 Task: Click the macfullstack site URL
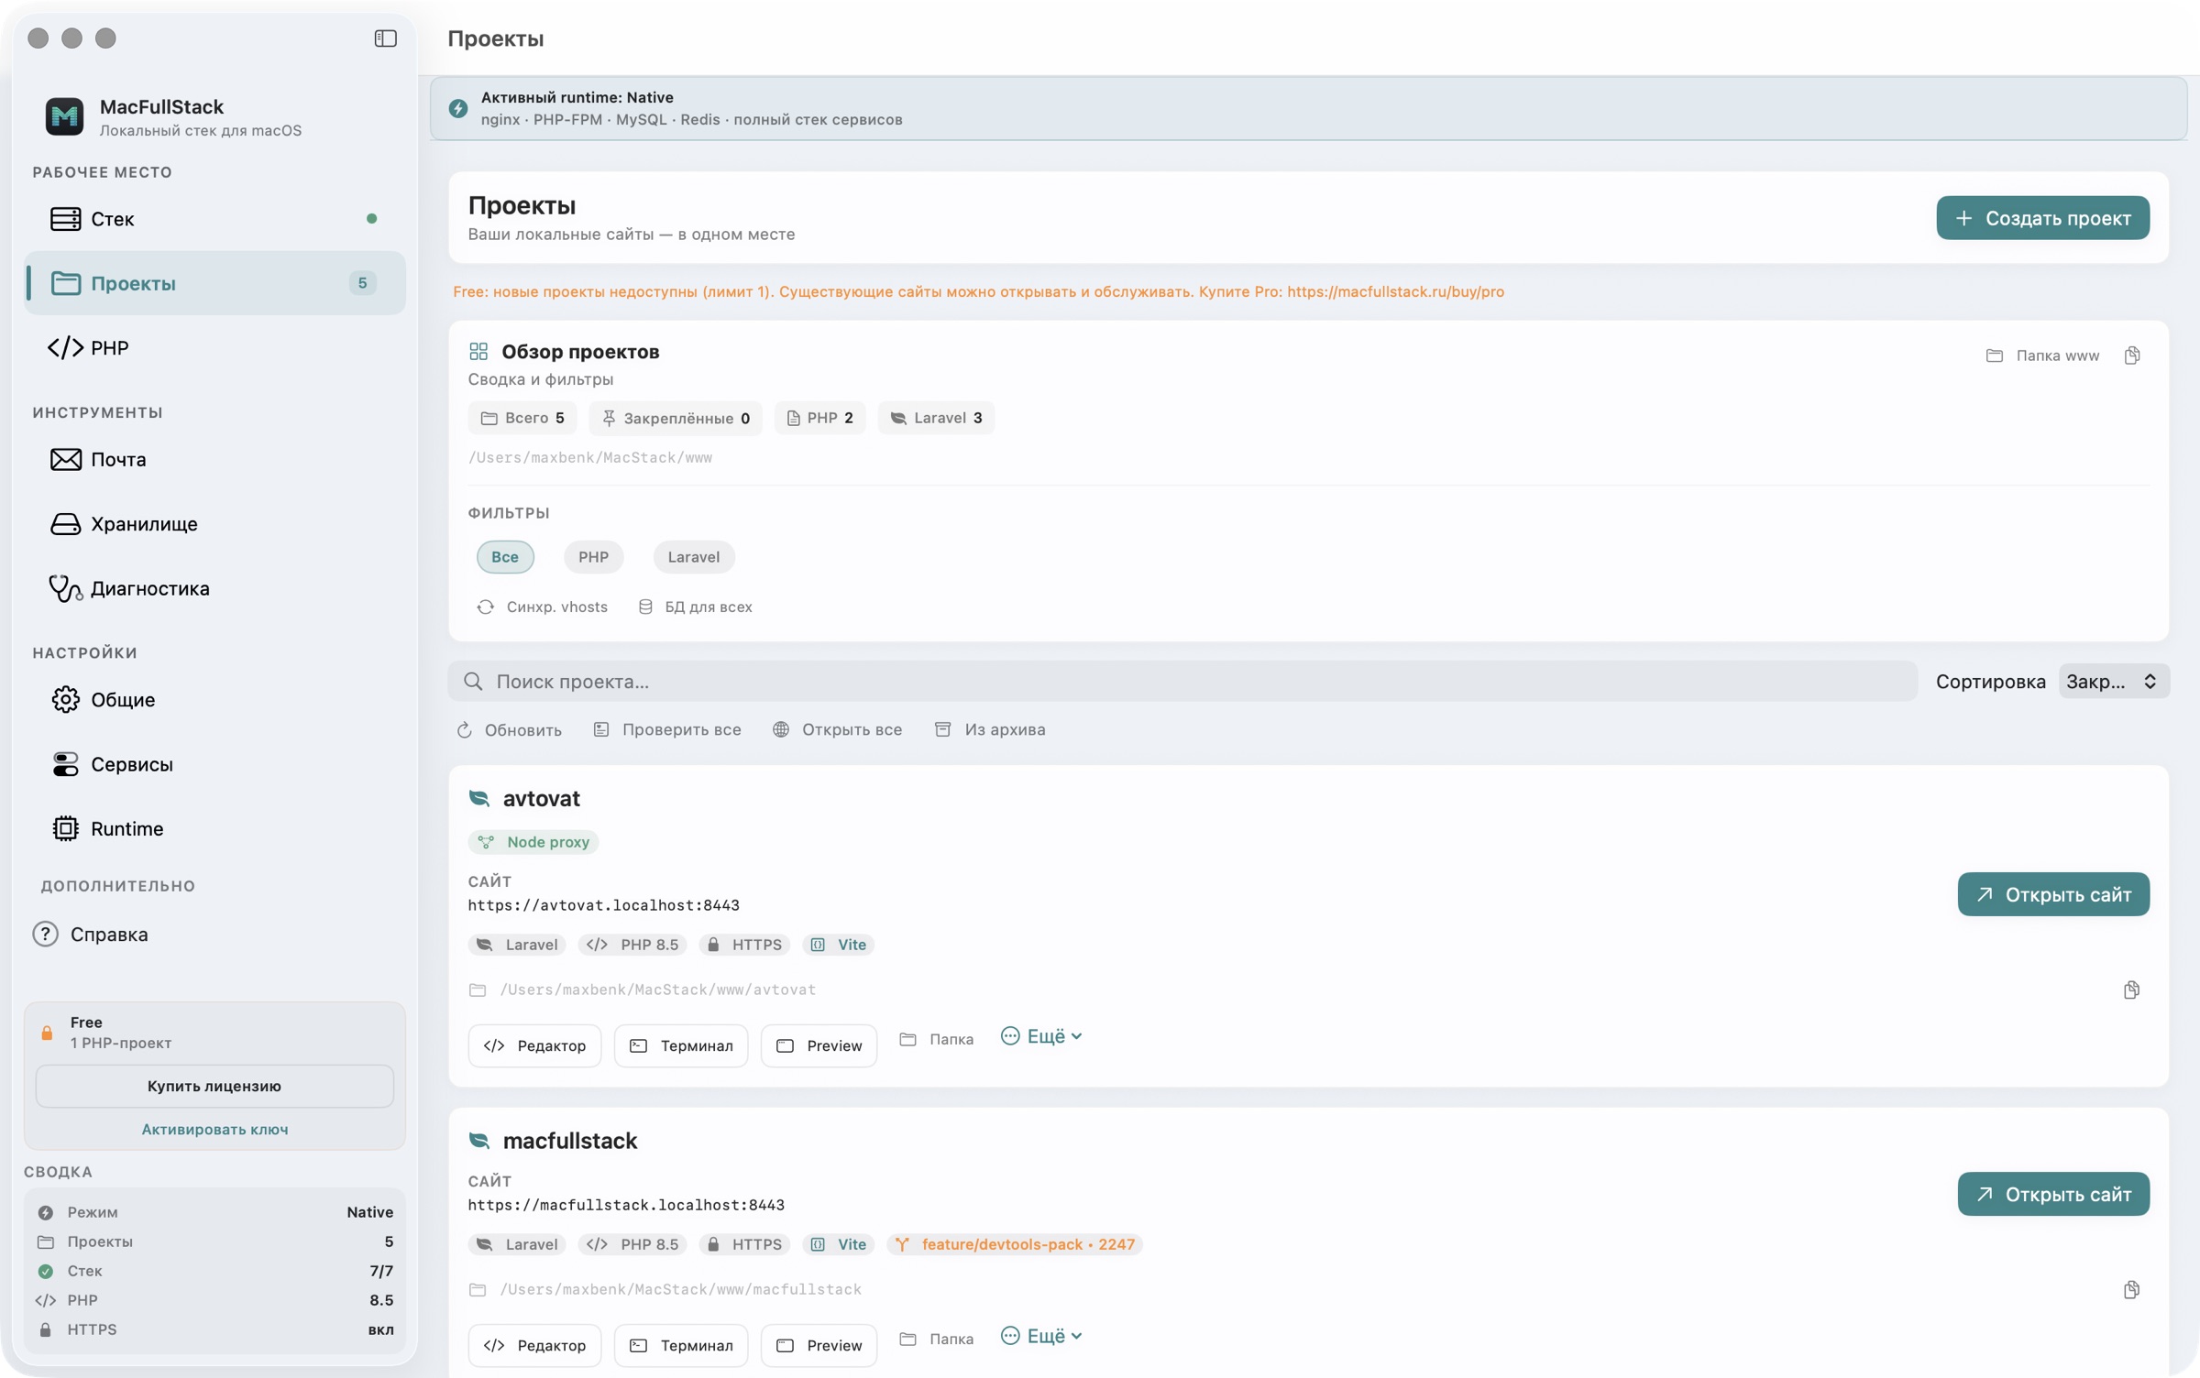pos(626,1206)
